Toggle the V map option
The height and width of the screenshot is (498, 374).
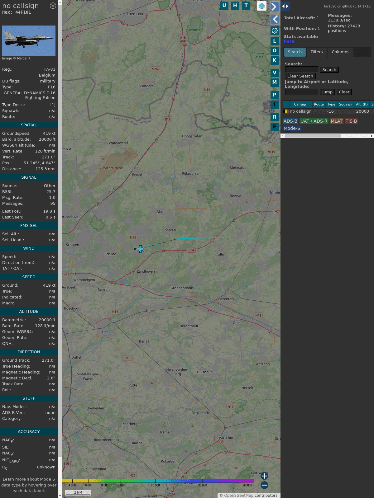[x=275, y=73]
